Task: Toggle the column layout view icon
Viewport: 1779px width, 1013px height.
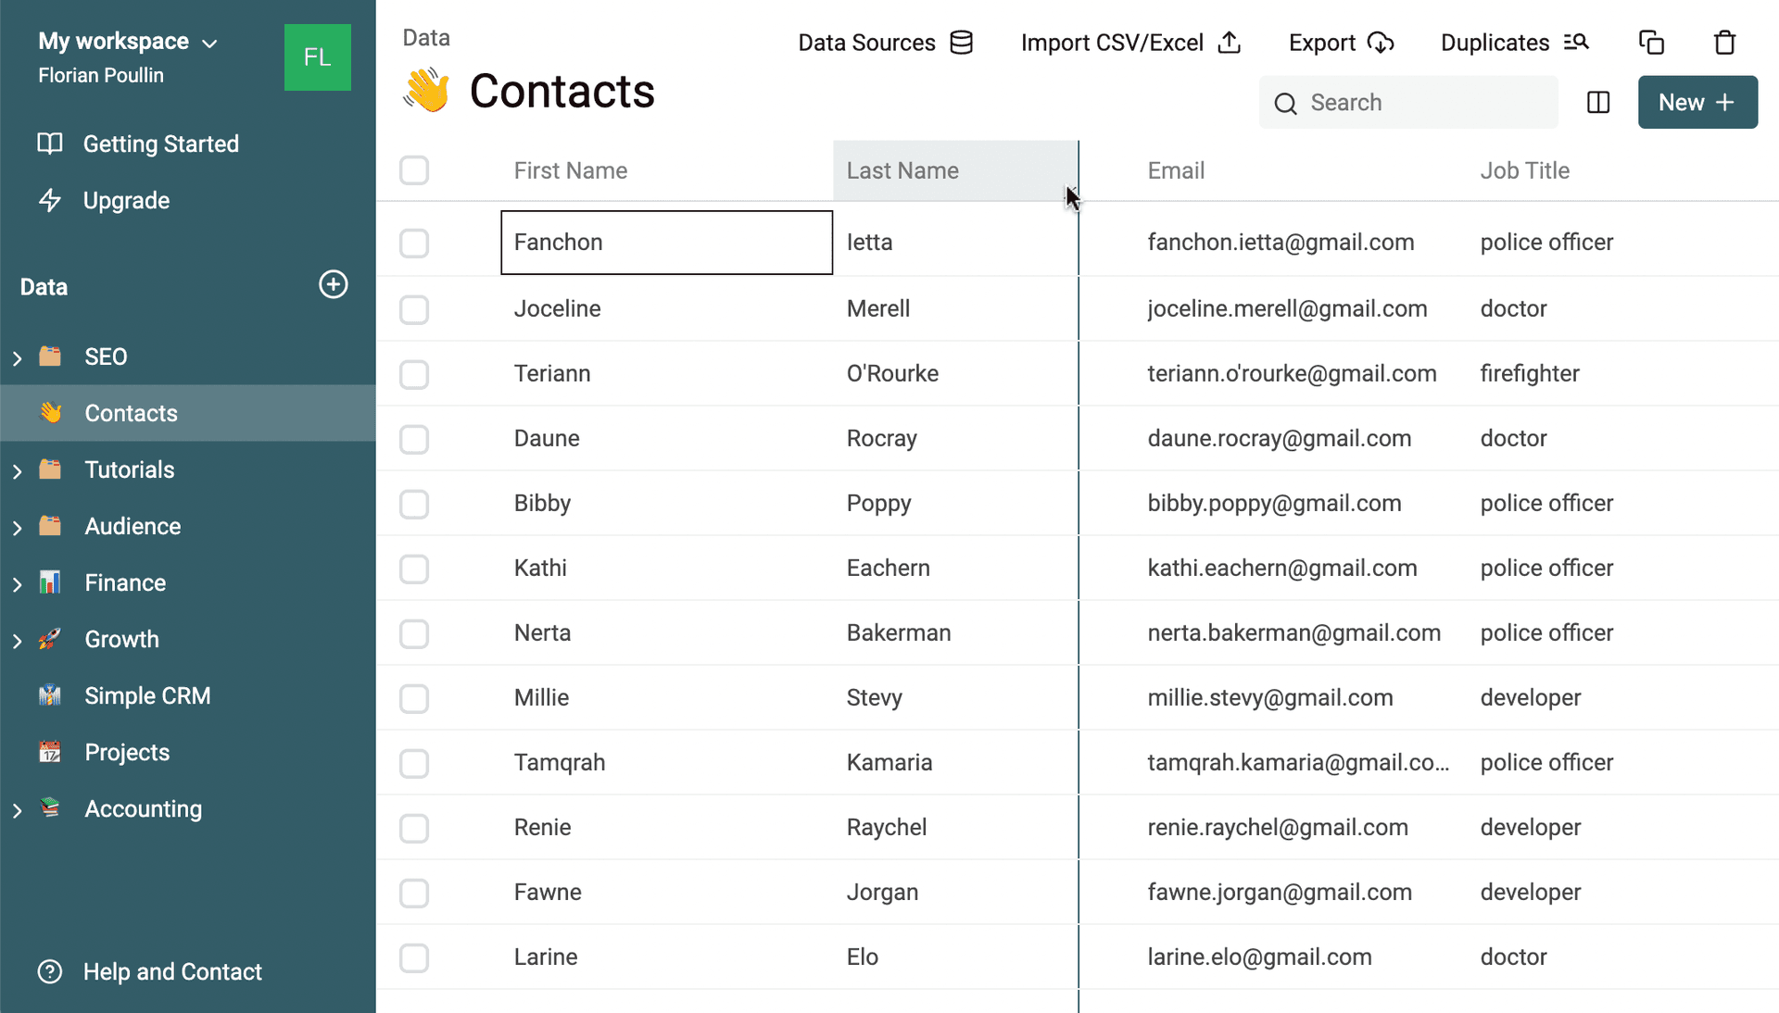Action: [1598, 103]
